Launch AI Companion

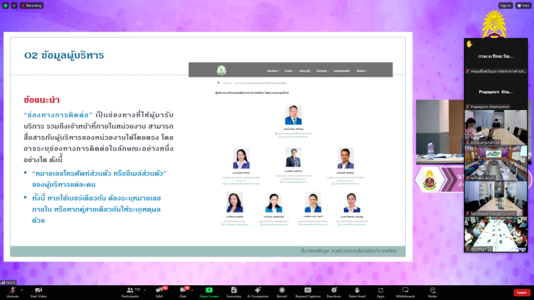pos(258,291)
